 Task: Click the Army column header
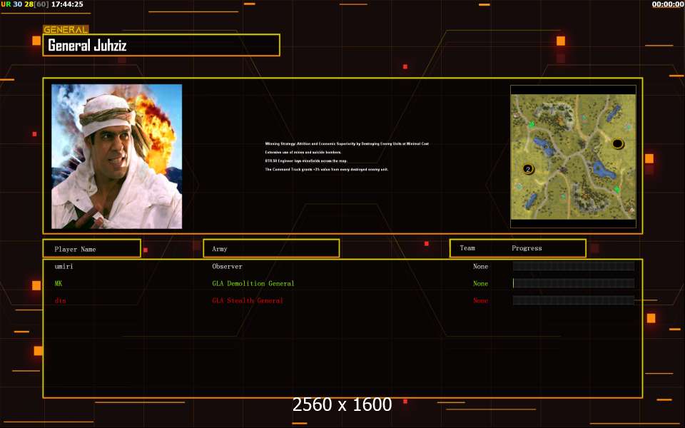[x=271, y=248]
